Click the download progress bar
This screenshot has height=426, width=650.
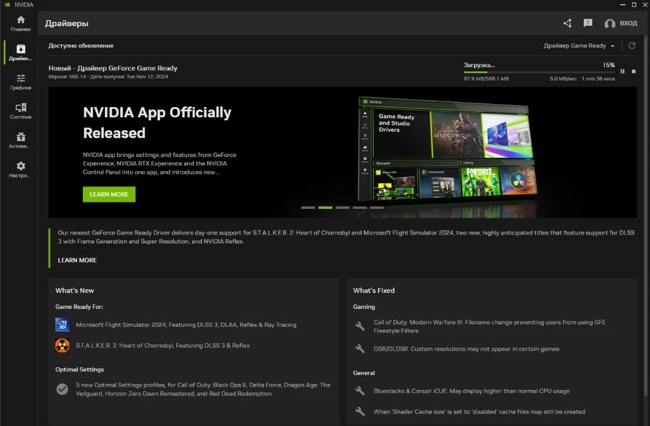pos(539,73)
